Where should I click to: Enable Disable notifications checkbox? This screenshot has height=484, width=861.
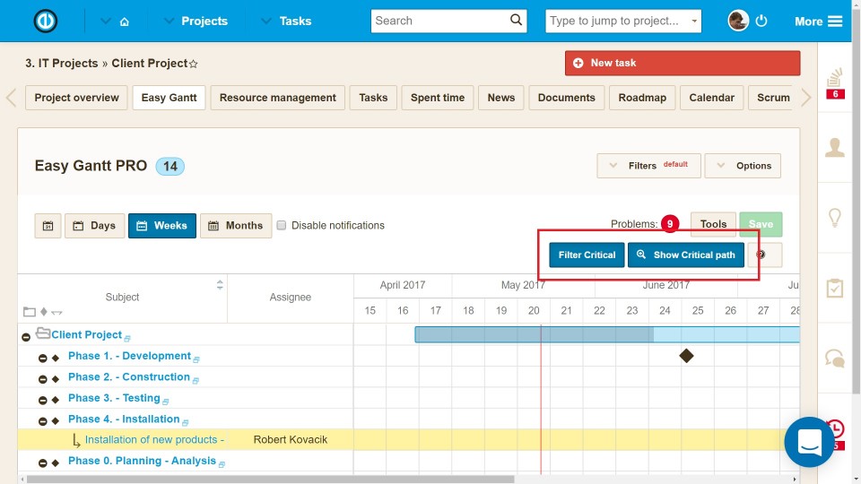[282, 226]
